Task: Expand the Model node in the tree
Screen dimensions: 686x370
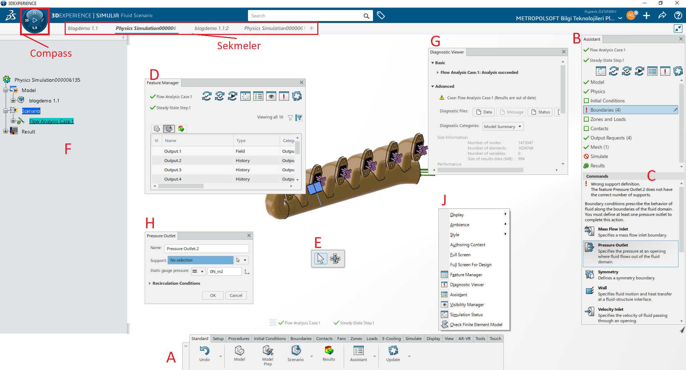Action: coord(6,90)
